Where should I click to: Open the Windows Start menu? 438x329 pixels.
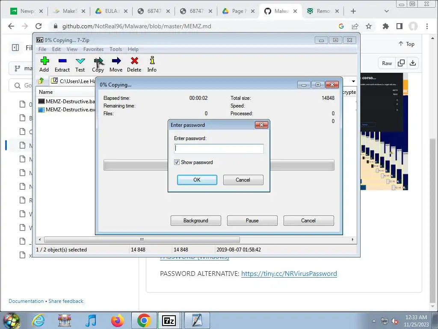[x=11, y=320]
